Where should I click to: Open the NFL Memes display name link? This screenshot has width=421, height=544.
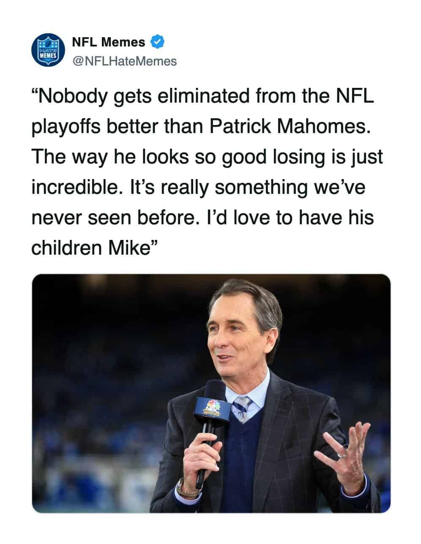(x=109, y=42)
